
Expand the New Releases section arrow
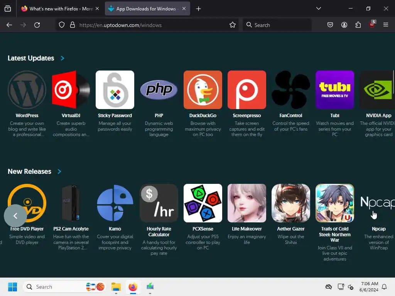point(59,172)
